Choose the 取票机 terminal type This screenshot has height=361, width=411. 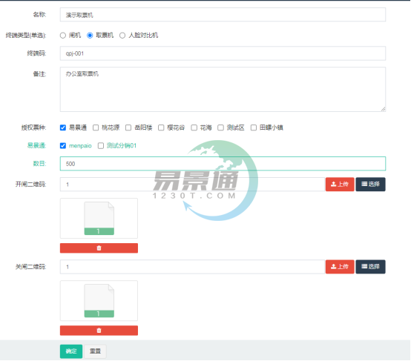point(90,36)
